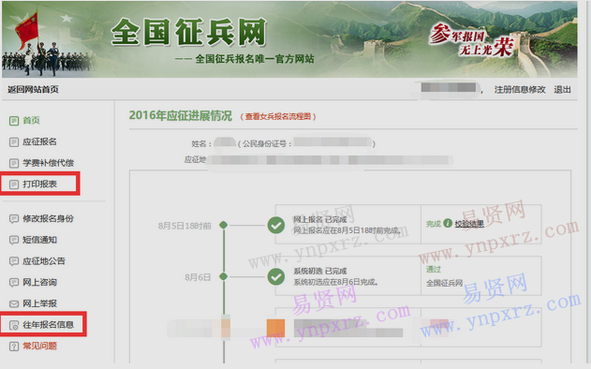The image size is (591, 369).
Task: Click 返回网站首页 link
Action: 33,90
